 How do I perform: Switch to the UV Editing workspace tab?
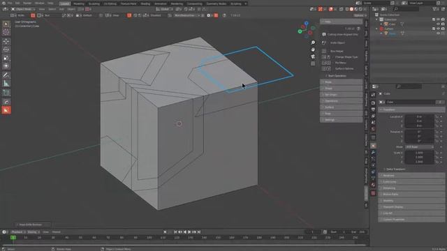click(x=110, y=3)
